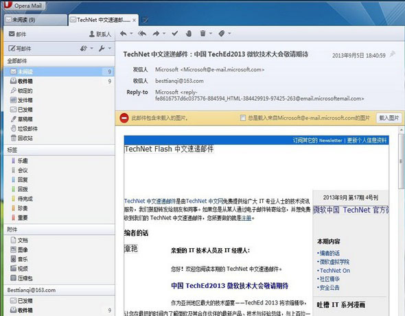Viewport: 405px width, 316px height.
Task: Open dropdown arrow next to label tag icon
Action: point(229,34)
